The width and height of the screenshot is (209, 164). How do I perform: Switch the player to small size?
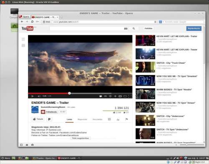(120, 96)
